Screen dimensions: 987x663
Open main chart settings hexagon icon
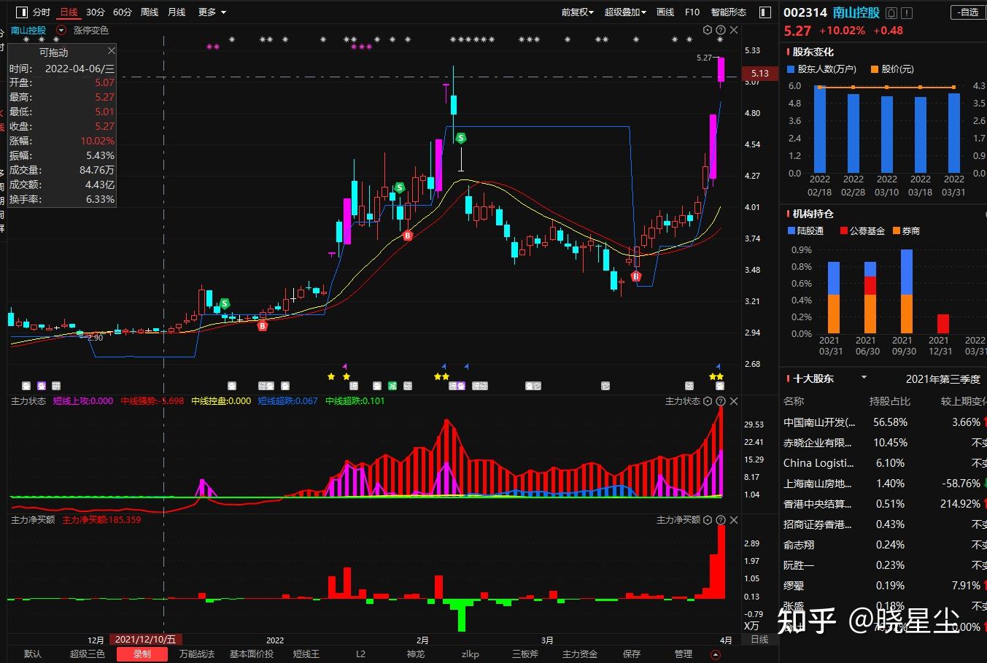[x=708, y=30]
